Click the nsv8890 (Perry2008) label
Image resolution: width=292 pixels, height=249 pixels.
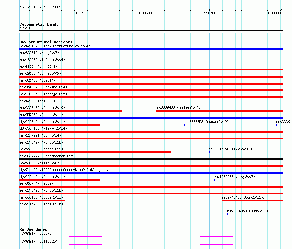pyautogui.click(x=38, y=67)
